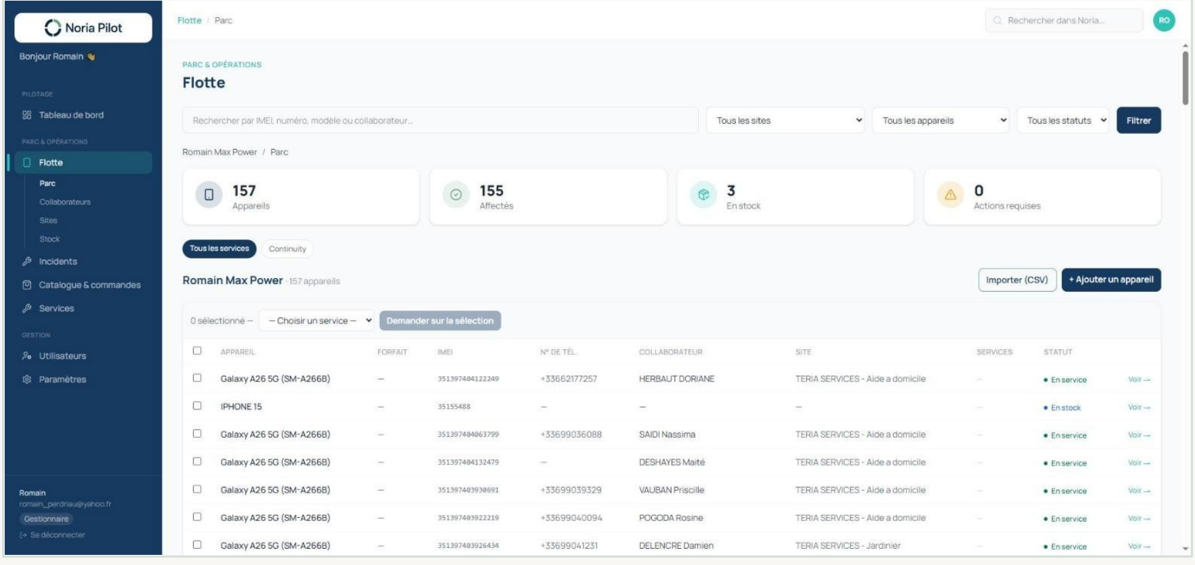Click Voir link for HERBAUT DORIANE
Image resolution: width=1195 pixels, height=565 pixels.
click(1139, 380)
